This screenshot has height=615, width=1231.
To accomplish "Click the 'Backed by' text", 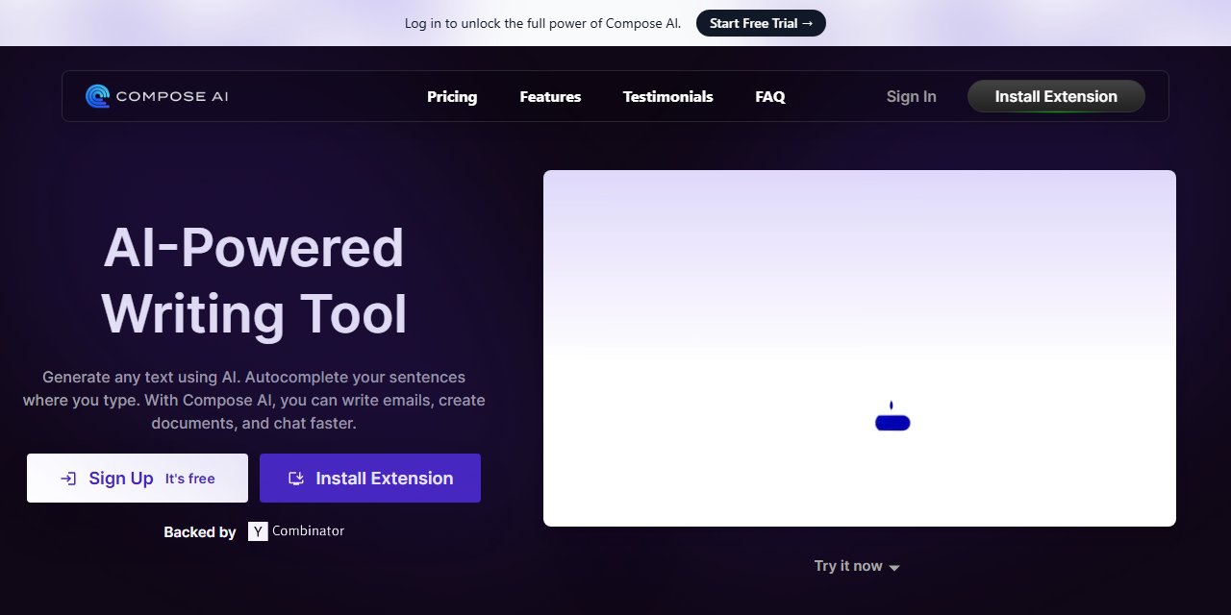I will tap(200, 531).
